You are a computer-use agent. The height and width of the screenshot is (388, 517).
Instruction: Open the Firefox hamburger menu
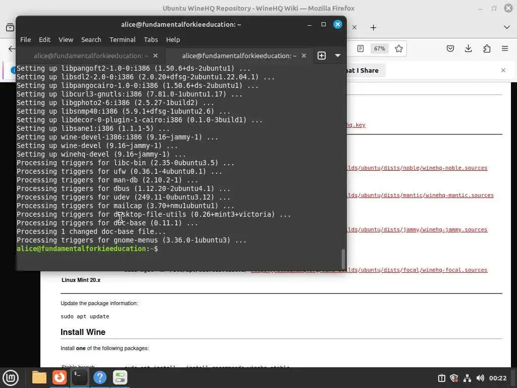tap(505, 48)
